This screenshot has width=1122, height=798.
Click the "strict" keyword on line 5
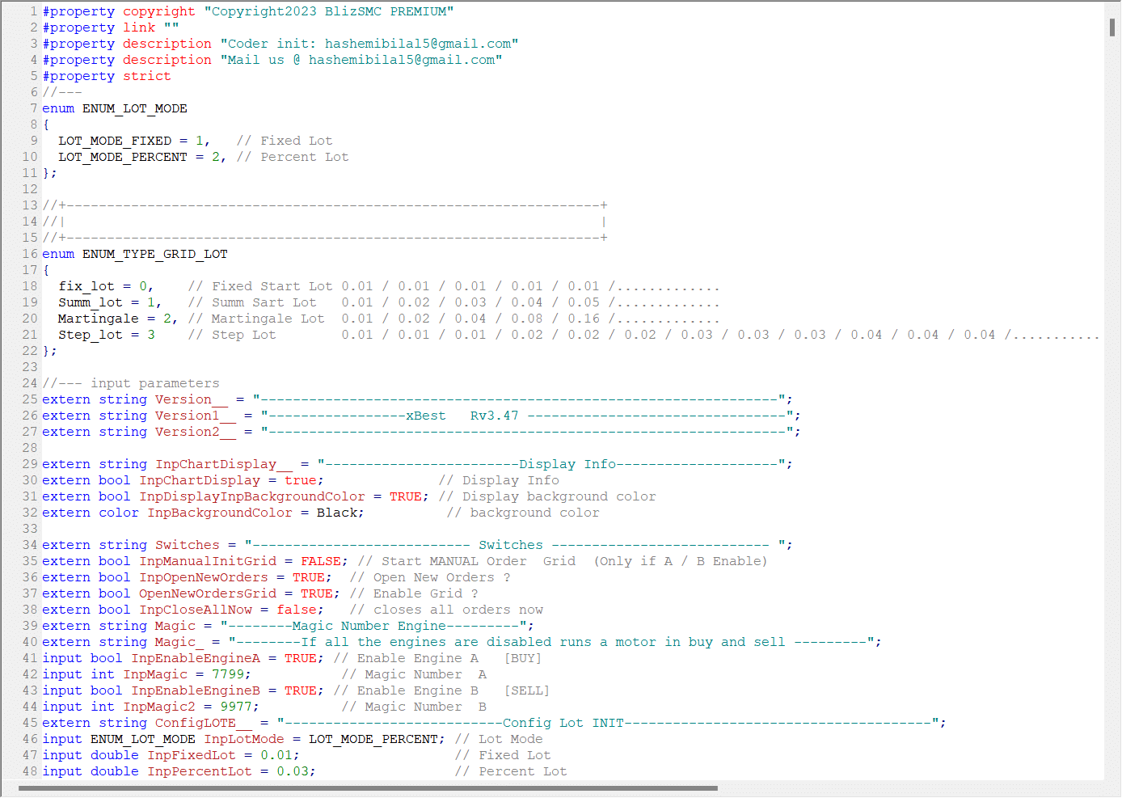click(x=146, y=76)
